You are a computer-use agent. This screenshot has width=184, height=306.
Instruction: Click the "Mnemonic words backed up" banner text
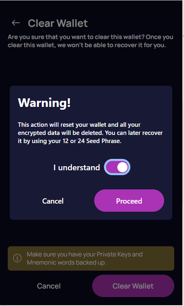[x=66, y=263]
